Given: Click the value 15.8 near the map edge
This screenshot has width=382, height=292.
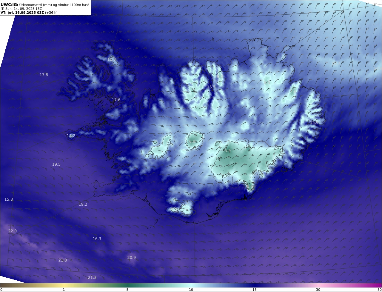Looking at the screenshot, I should pos(9,199).
